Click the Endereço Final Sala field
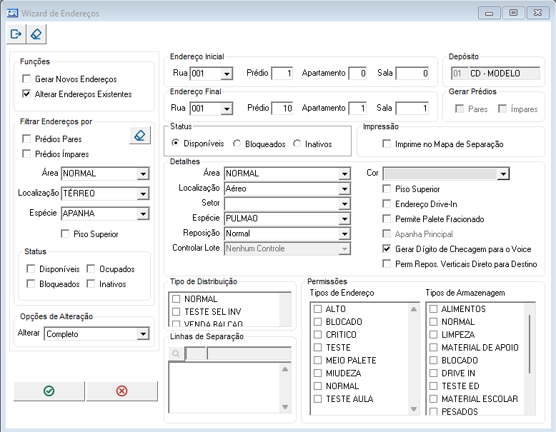Image resolution: width=556 pixels, height=432 pixels. (x=412, y=108)
